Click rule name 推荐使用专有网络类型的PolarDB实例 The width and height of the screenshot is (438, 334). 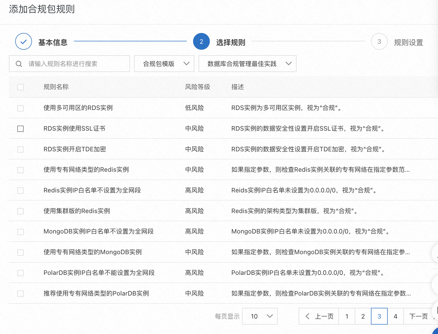pos(96,293)
